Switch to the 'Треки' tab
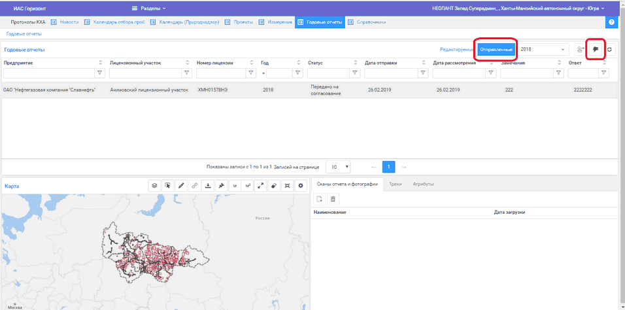The height and width of the screenshot is (310, 625). coord(395,184)
